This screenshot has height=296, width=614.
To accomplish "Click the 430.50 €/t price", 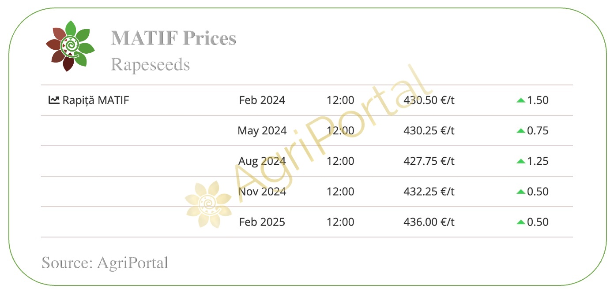I will coord(429,100).
